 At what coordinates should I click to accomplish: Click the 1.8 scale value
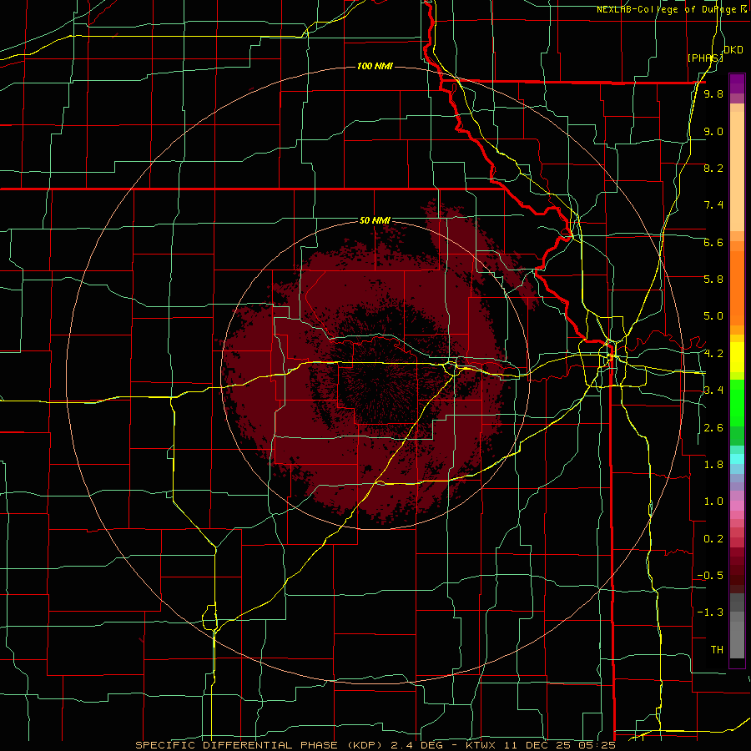[713, 465]
